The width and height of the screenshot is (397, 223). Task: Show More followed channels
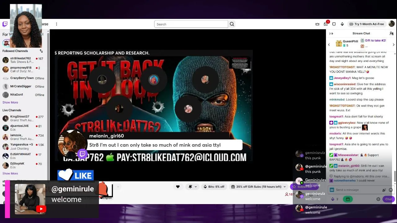pos(10,103)
